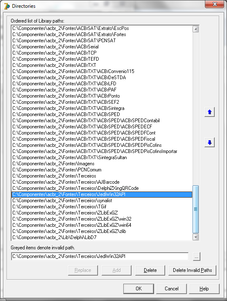Click the scrollbar down arrow

[x=195, y=237]
